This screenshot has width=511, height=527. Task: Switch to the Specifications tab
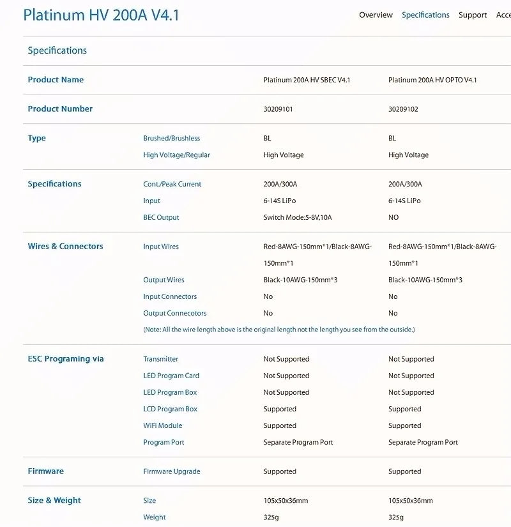(425, 15)
